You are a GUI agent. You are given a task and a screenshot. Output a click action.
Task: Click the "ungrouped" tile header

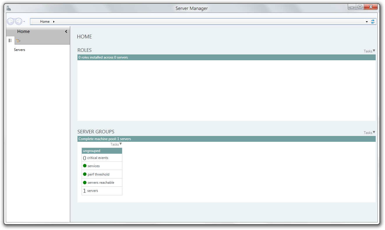[102, 151]
